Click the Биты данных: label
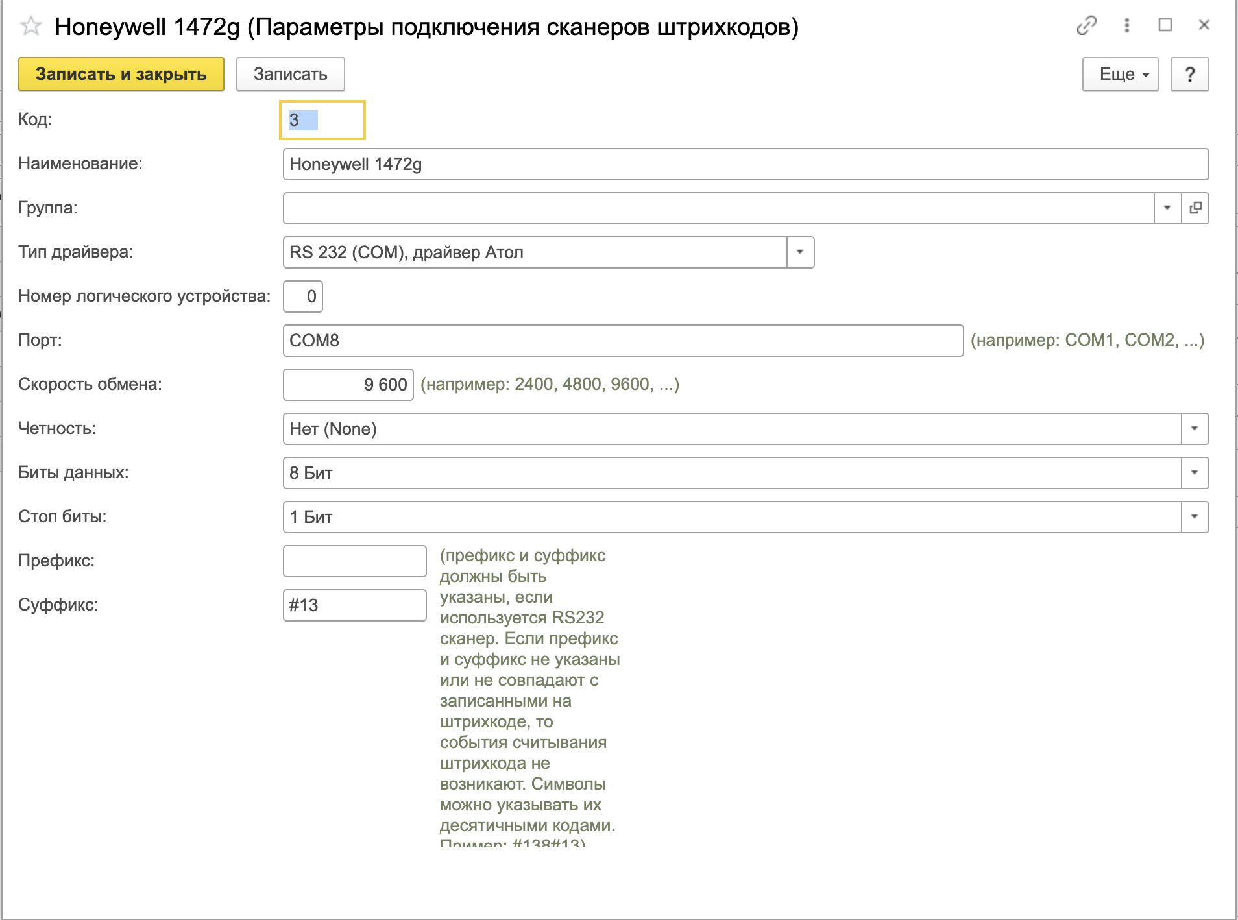Viewport: 1238px width, 920px height. pos(73,472)
